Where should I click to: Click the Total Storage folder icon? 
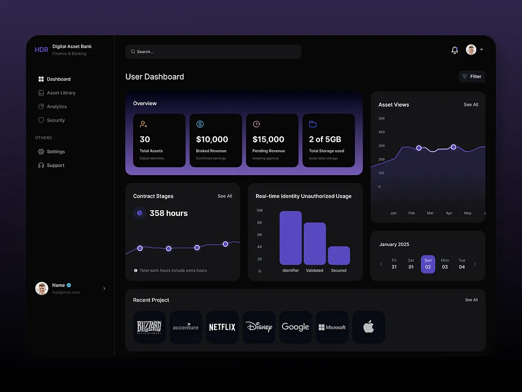tap(312, 124)
